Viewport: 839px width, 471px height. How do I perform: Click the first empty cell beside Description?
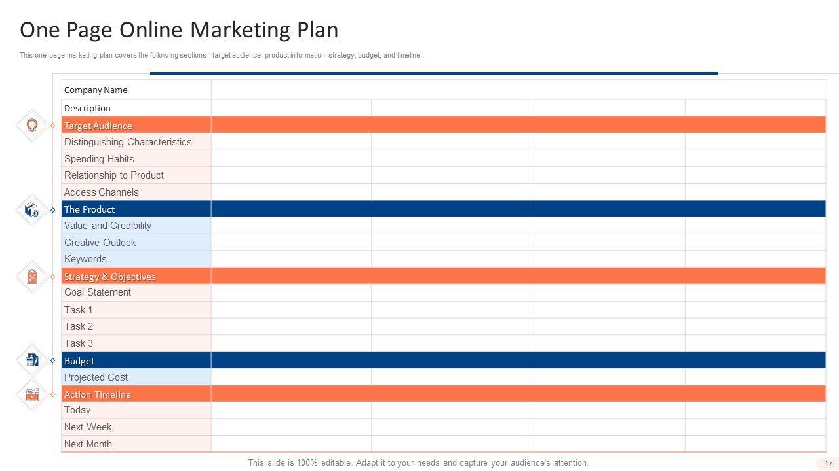[291, 108]
